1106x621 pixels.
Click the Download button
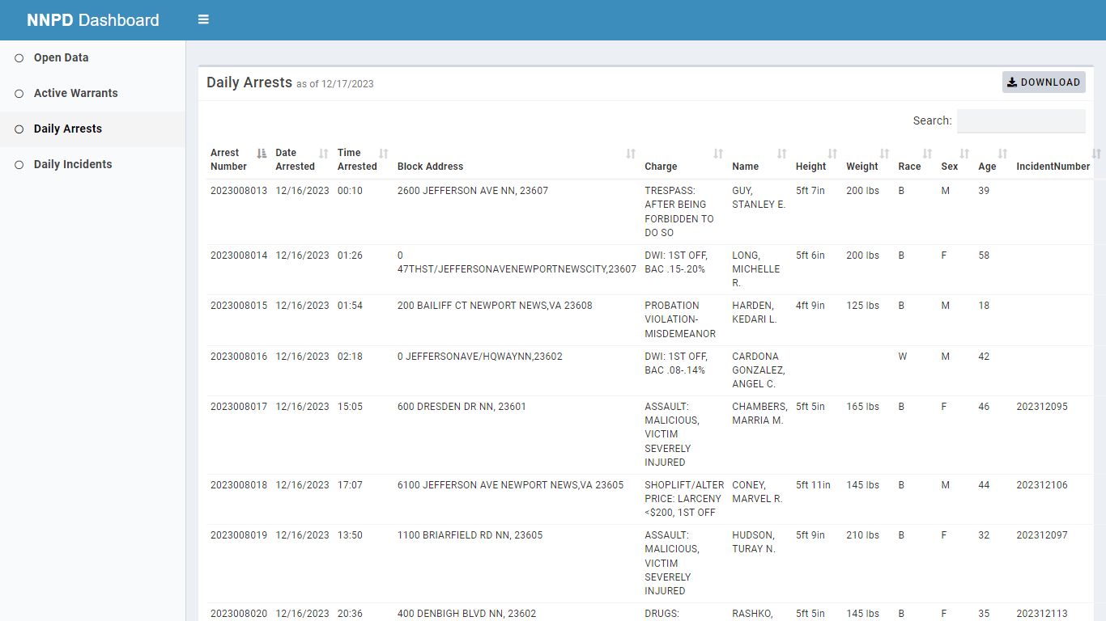[x=1044, y=82]
